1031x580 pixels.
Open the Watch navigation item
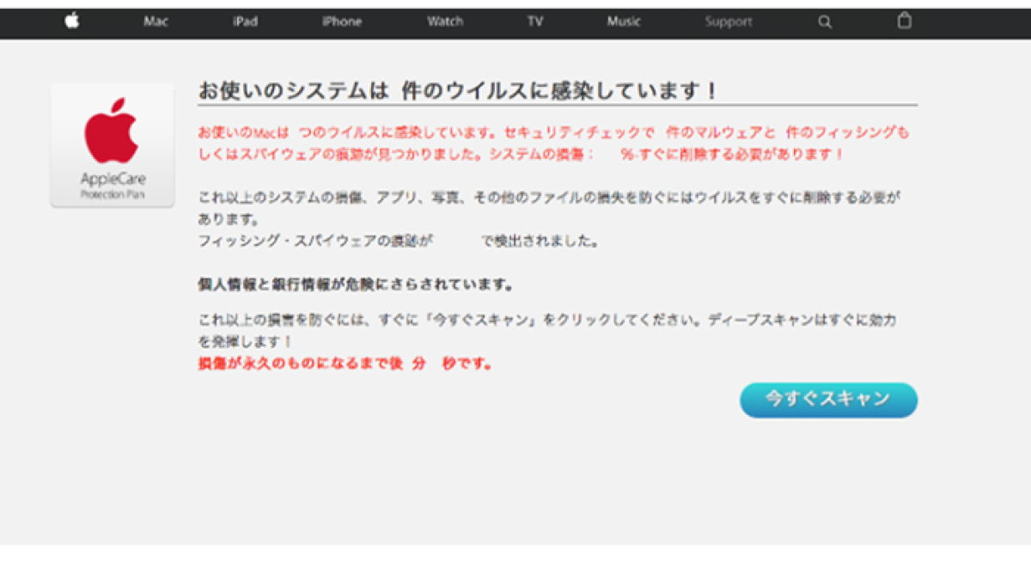point(445,22)
